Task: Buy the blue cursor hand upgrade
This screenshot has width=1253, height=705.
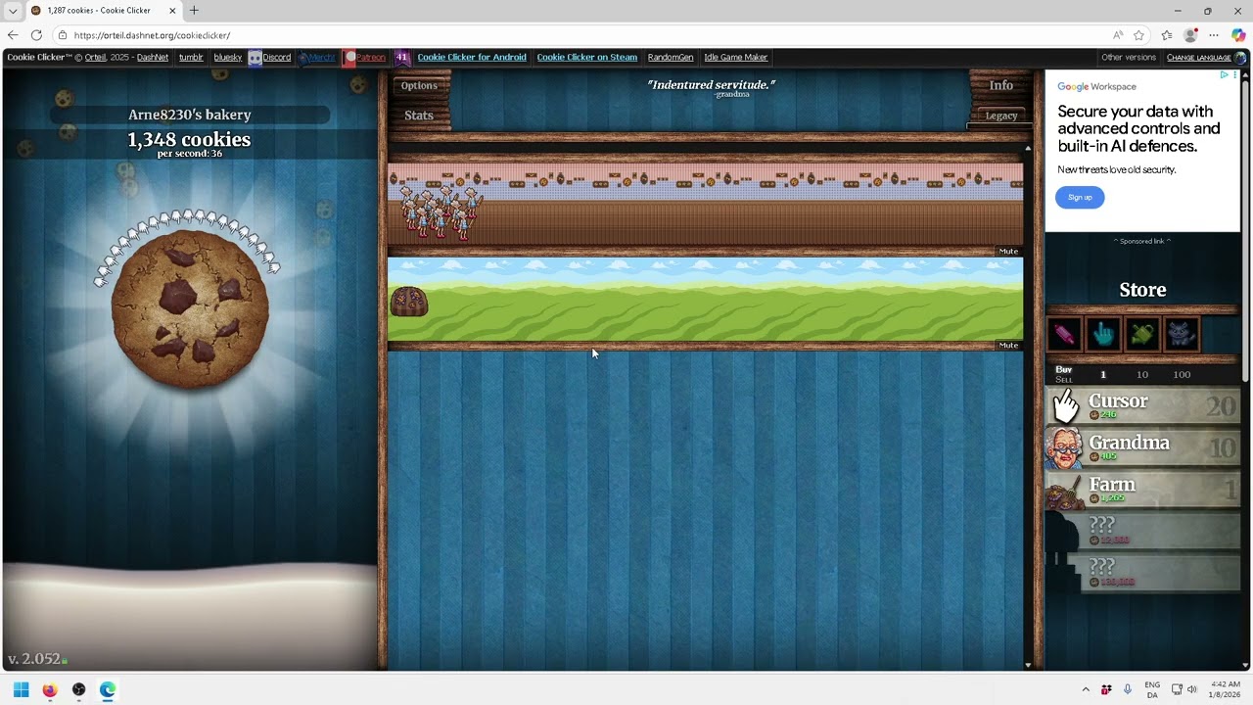Action: point(1103,335)
